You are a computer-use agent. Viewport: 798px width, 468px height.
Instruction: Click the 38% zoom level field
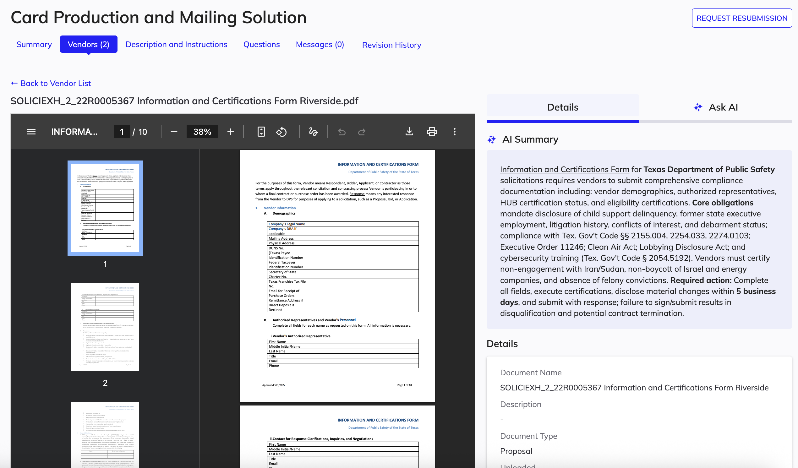[202, 132]
